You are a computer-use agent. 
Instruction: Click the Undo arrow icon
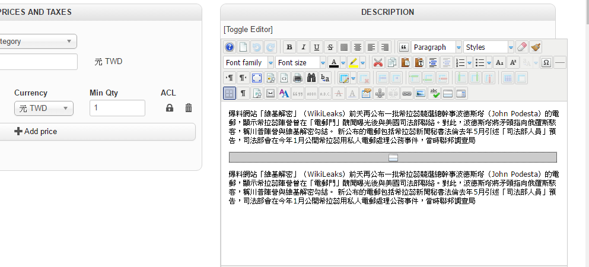coord(257,47)
